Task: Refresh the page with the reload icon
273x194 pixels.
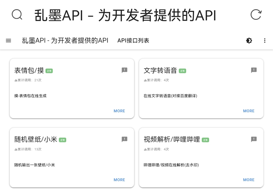Action: [x=256, y=15]
